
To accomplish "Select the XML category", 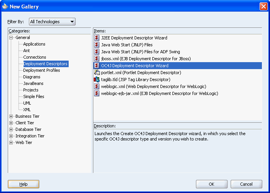I will coord(27,110).
